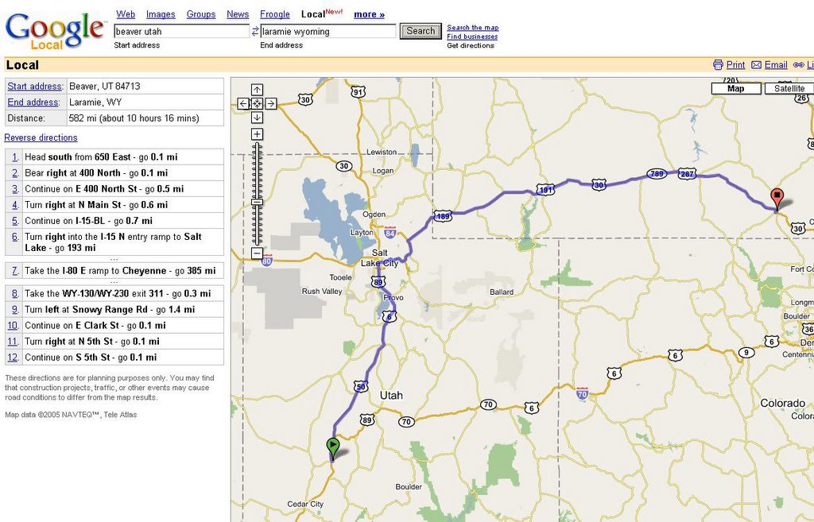Click the green start marker on map

[333, 447]
